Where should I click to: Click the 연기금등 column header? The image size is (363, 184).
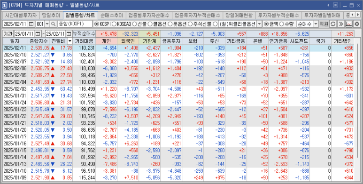click(x=278, y=41)
